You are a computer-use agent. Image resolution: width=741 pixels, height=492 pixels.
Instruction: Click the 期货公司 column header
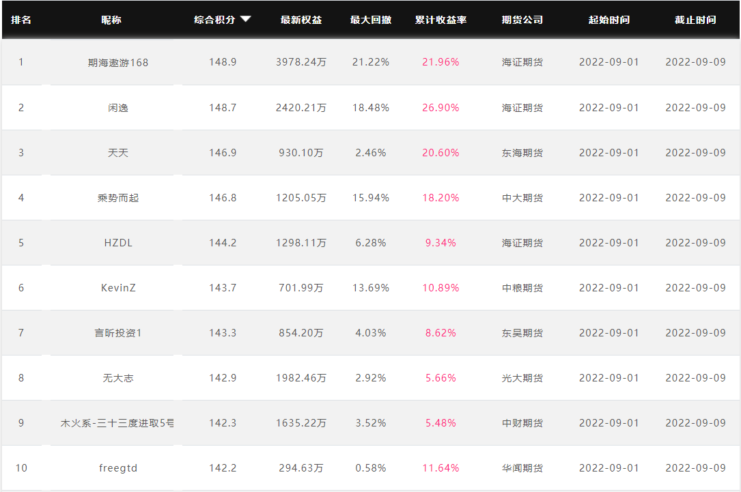(x=522, y=20)
